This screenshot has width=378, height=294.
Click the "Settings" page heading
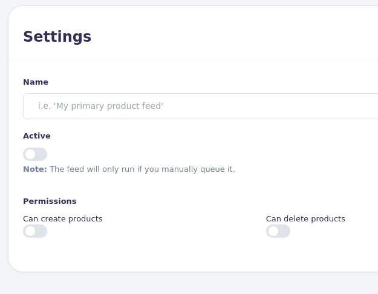57,37
